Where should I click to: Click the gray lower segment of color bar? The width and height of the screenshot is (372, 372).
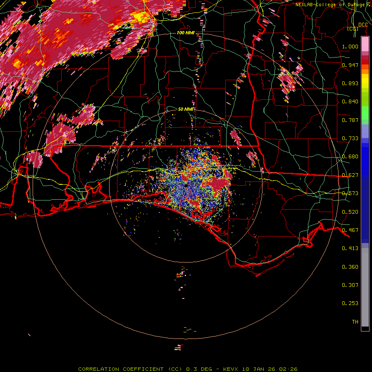tap(365, 287)
